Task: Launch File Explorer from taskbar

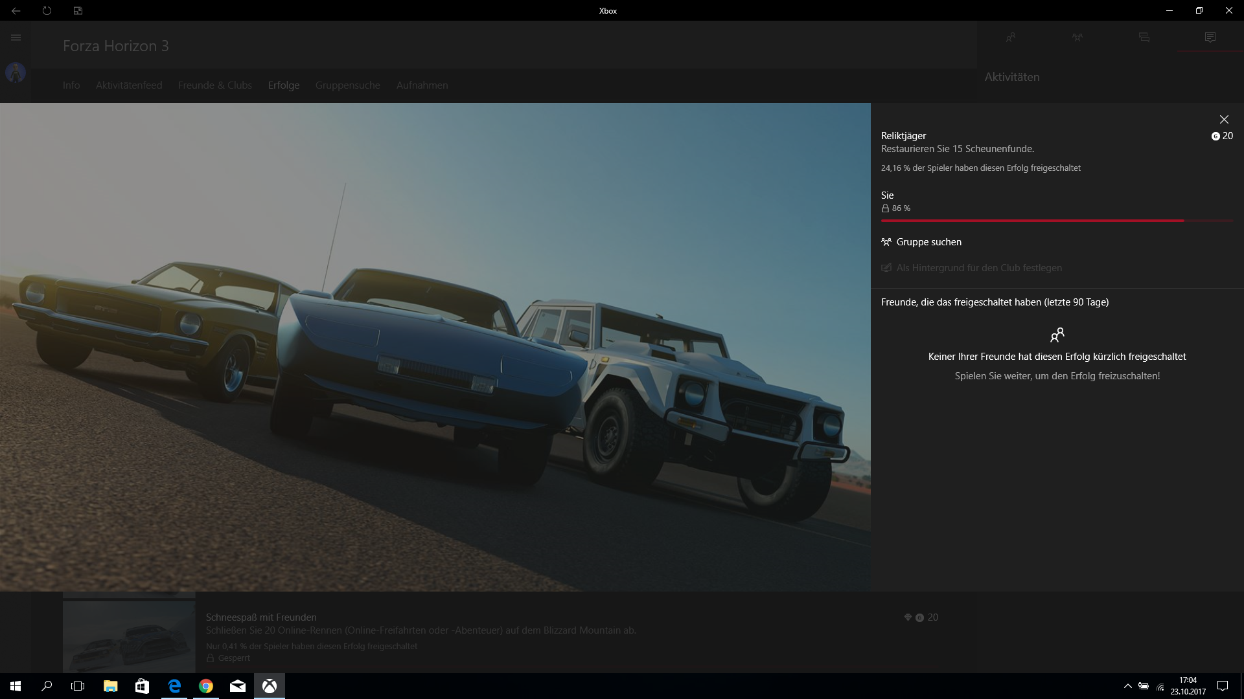Action: click(110, 686)
